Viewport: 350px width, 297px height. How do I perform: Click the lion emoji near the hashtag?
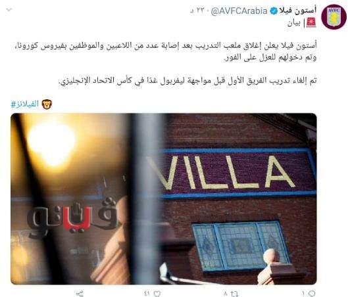47,104
